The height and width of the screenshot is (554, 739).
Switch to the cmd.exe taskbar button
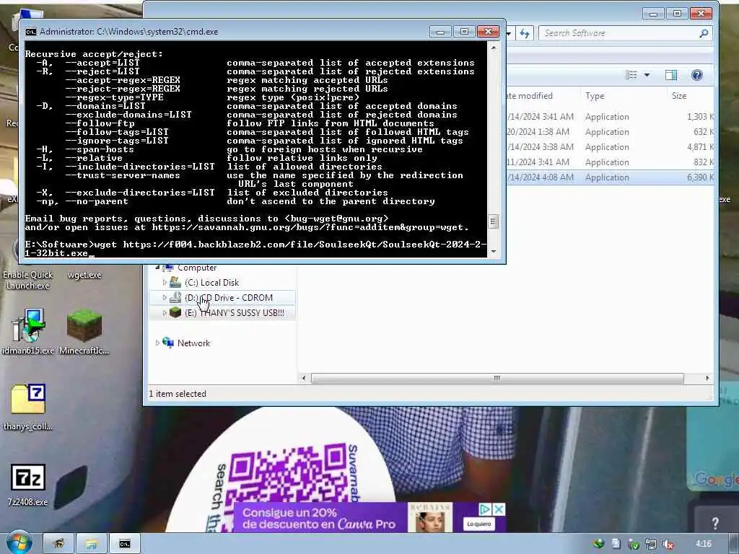tap(124, 544)
